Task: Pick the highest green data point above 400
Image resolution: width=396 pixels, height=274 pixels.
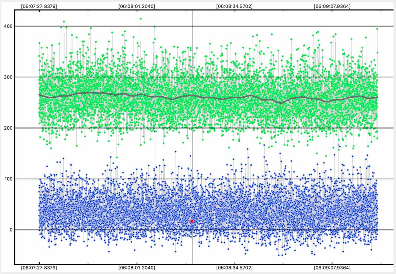Action: 141,19
